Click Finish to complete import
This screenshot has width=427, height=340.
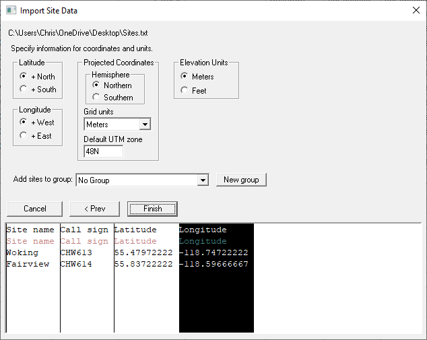pos(152,209)
